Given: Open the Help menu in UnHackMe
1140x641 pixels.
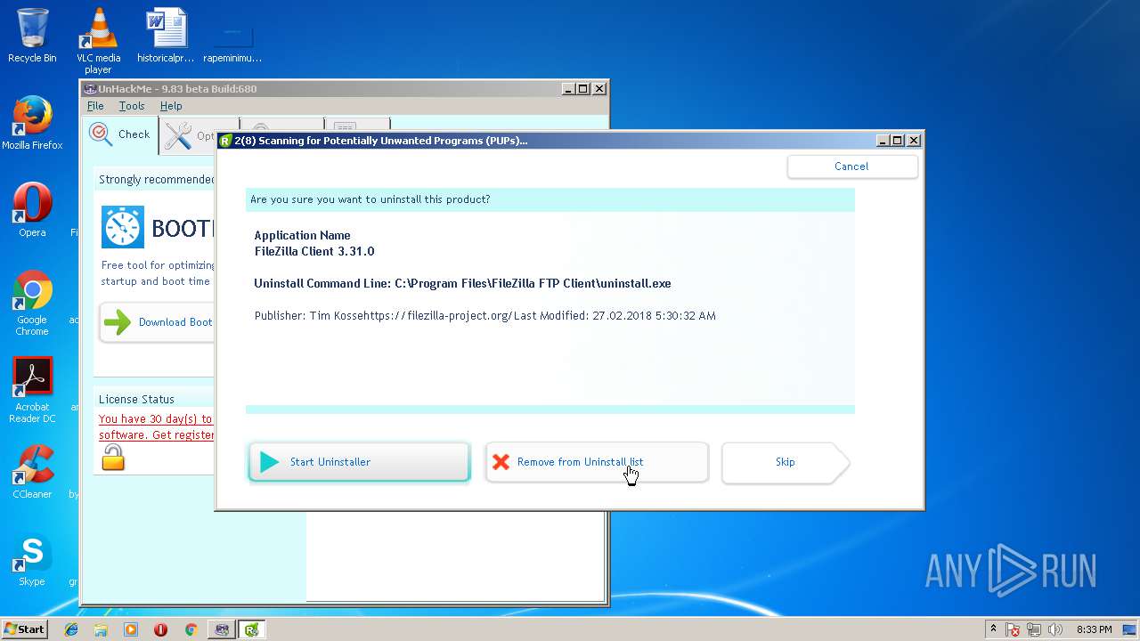Looking at the screenshot, I should click(171, 106).
